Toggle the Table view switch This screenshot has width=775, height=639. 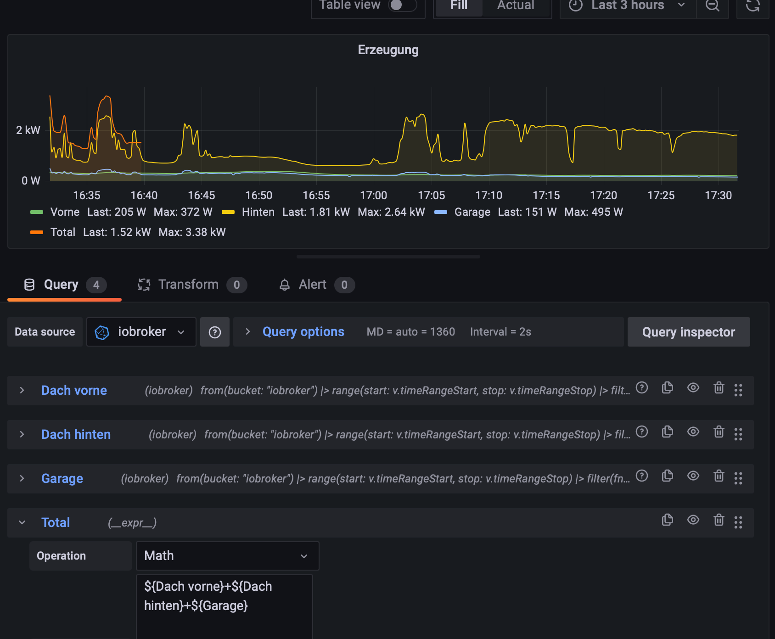pyautogui.click(x=402, y=5)
